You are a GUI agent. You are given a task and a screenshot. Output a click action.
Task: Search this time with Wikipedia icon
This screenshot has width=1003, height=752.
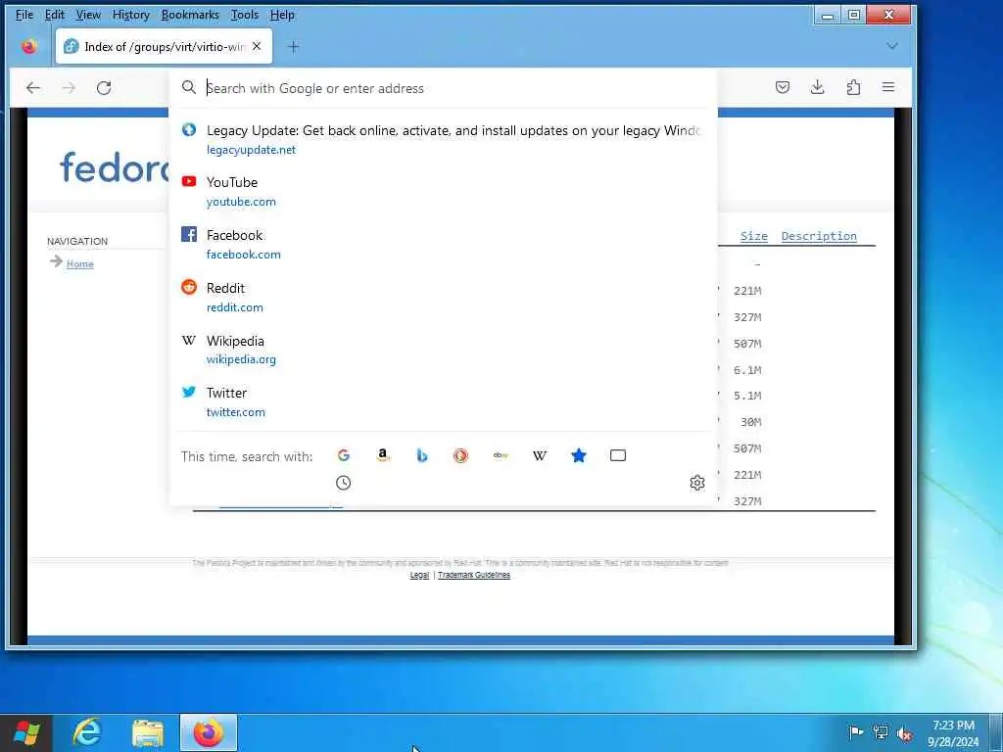tap(540, 455)
